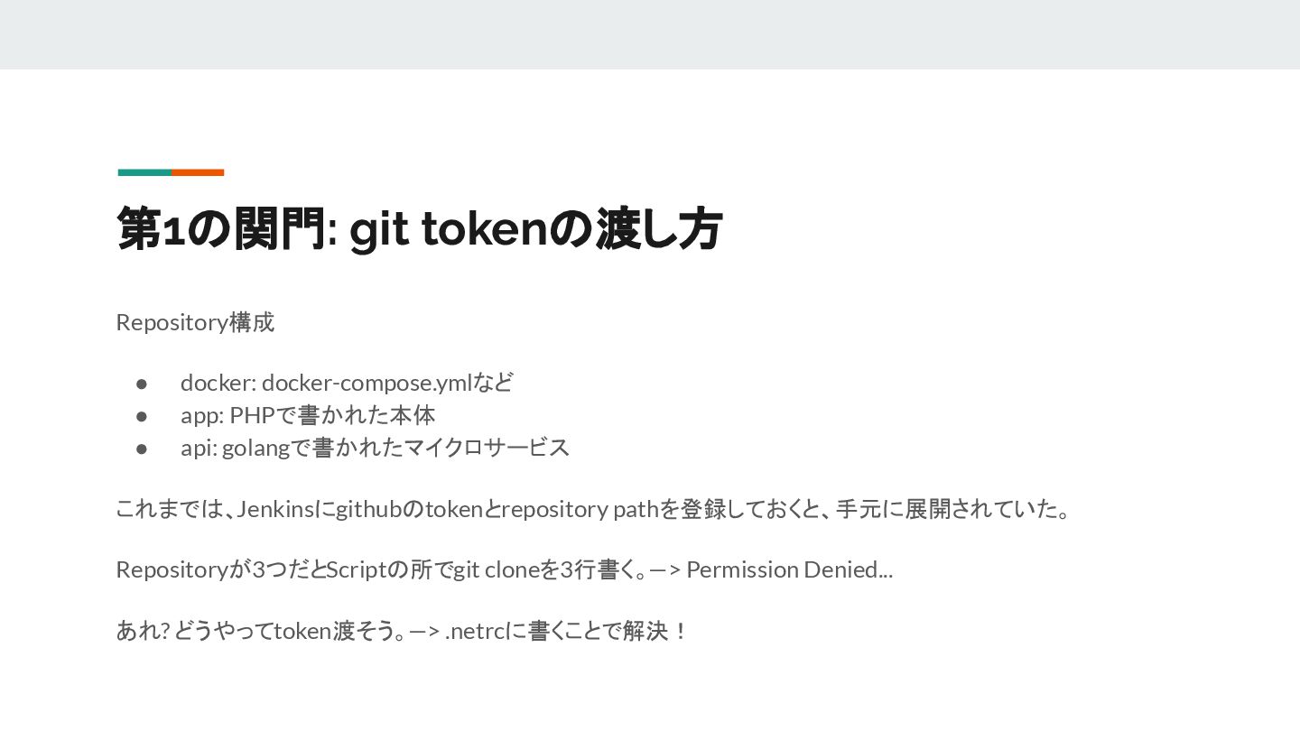Click the gray header band at top
This screenshot has height=731, width=1300.
[650, 34]
